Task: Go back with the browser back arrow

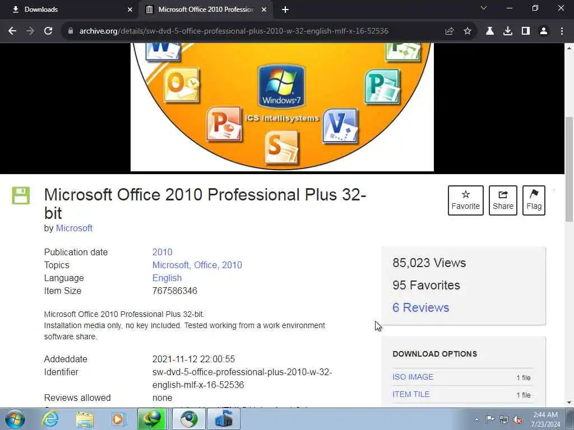Action: pyautogui.click(x=12, y=31)
